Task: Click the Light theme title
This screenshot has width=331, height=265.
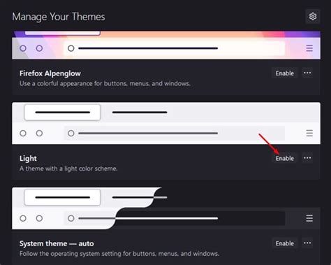Action: tap(28, 159)
